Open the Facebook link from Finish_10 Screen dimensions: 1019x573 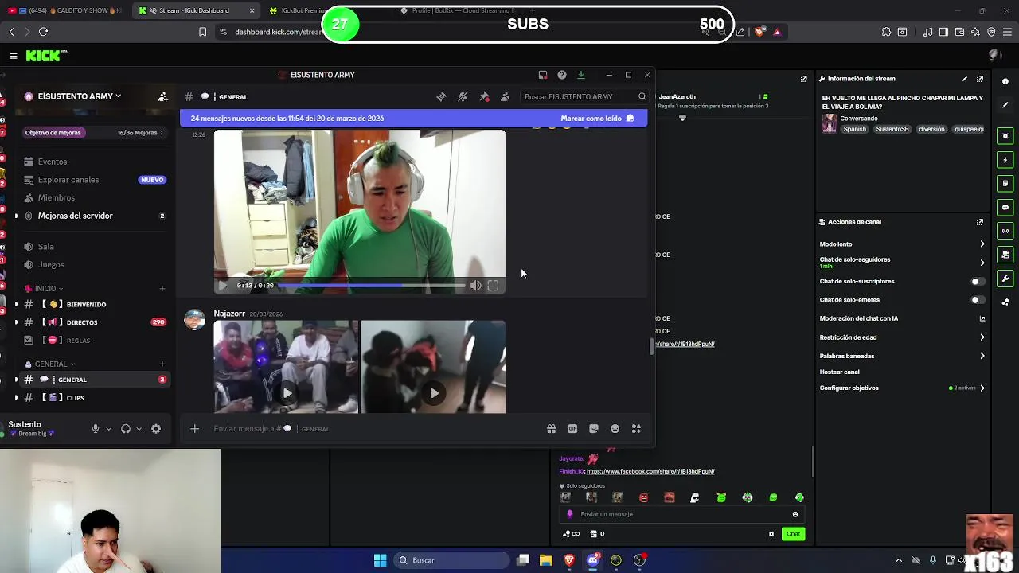coord(650,471)
